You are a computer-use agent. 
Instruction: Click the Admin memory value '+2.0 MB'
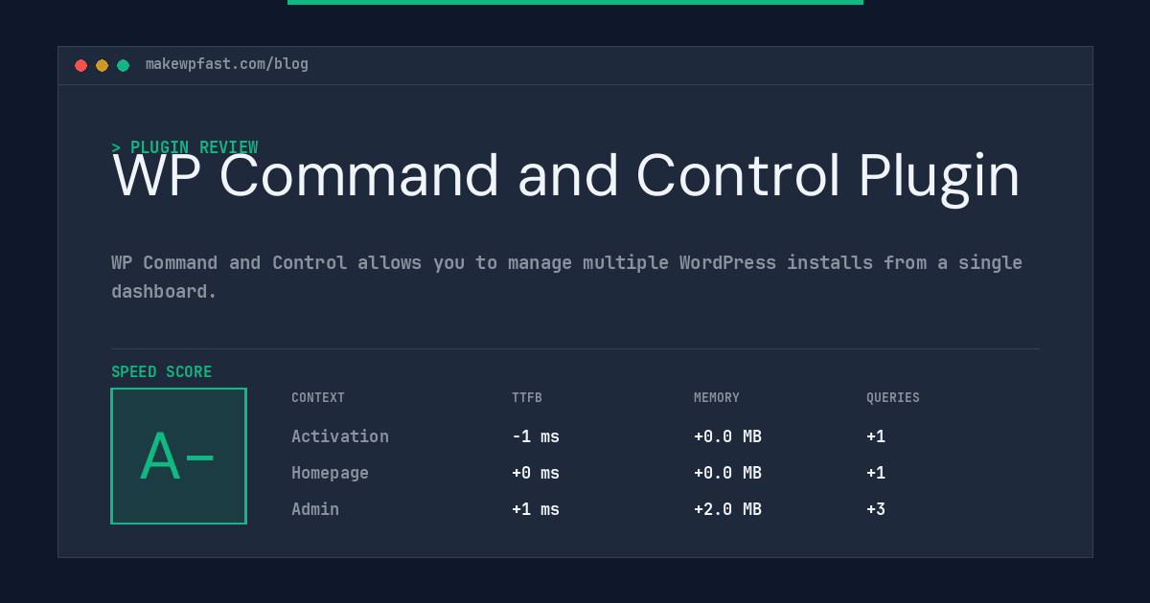coord(727,509)
